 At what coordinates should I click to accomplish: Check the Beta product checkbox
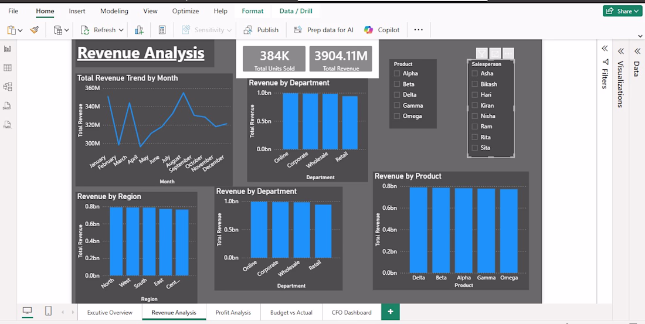[397, 84]
